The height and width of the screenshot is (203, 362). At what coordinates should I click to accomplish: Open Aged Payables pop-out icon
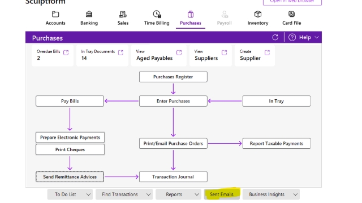(179, 52)
